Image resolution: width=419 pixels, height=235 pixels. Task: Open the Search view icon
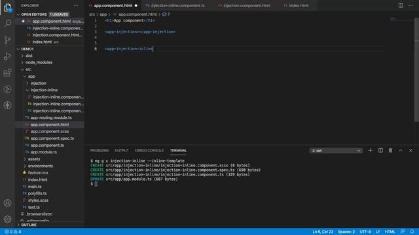click(x=7, y=23)
